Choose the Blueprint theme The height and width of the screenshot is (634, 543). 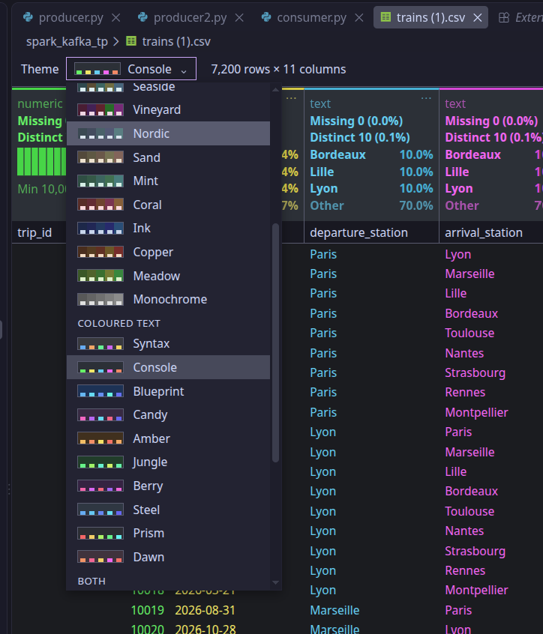pos(168,391)
